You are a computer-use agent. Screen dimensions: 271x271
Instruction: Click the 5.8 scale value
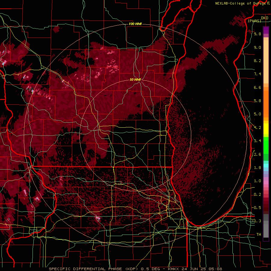coord(257,101)
